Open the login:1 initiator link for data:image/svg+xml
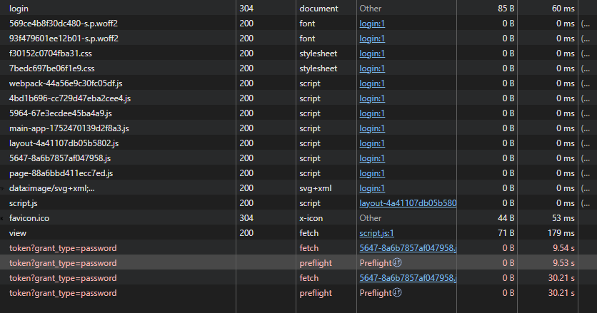This screenshot has height=313, width=597. point(372,188)
